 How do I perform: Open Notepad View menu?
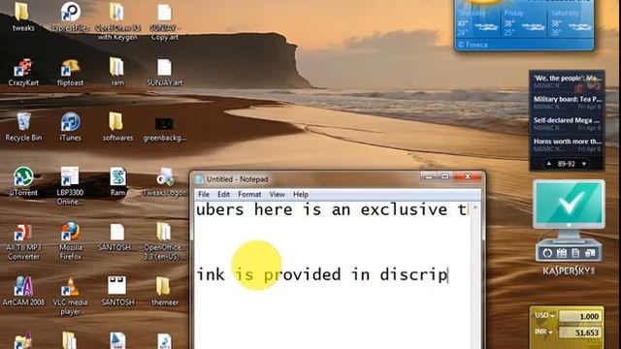(x=277, y=194)
